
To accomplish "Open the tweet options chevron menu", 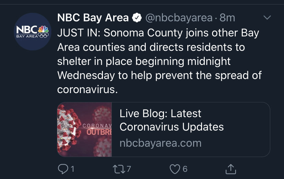I will pos(267,18).
